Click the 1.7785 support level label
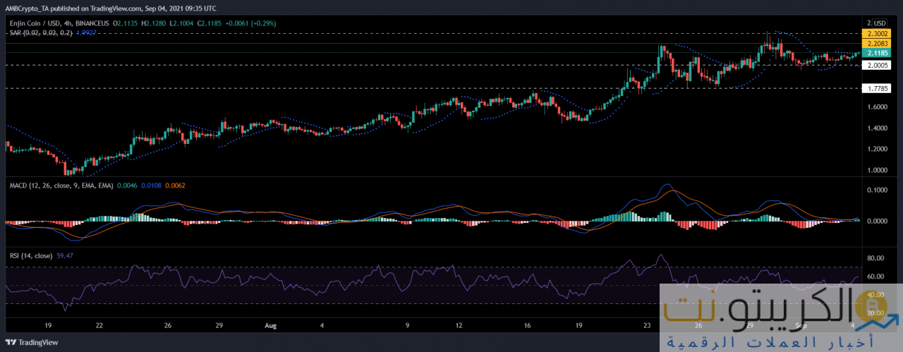Viewport: 903px width, 352px height. [x=877, y=88]
